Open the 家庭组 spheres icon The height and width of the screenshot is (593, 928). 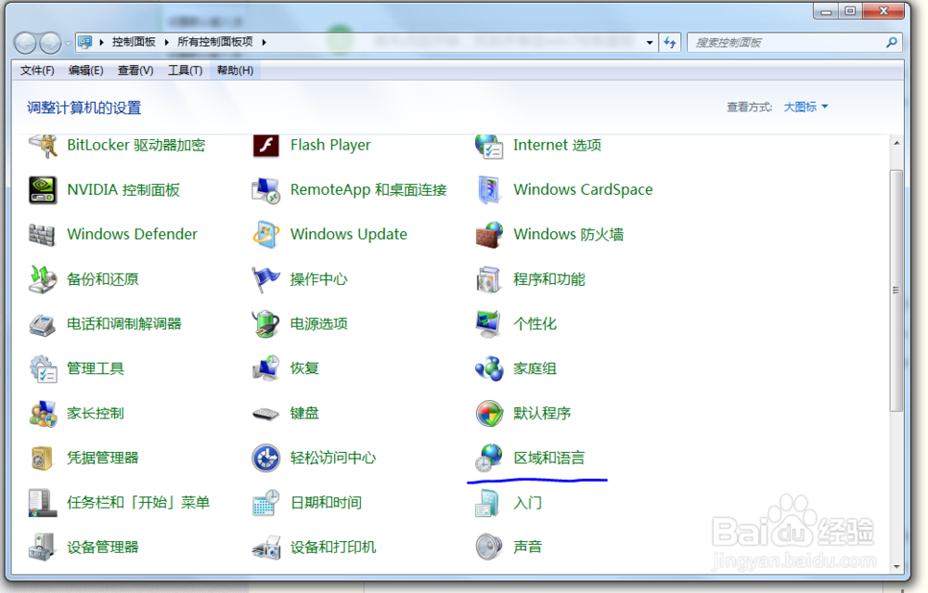489,368
